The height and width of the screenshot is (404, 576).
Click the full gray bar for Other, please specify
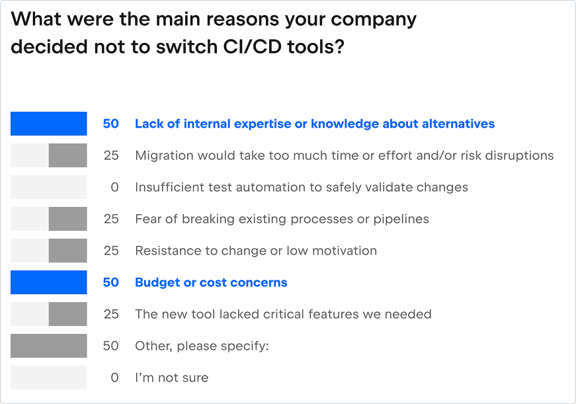point(49,346)
